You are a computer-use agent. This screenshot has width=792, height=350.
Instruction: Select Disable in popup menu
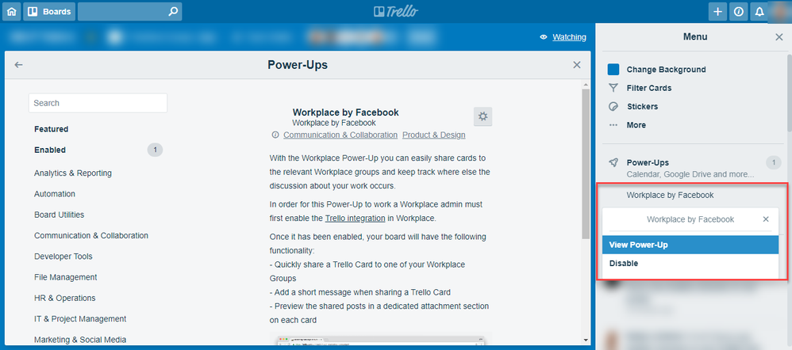tap(690, 263)
